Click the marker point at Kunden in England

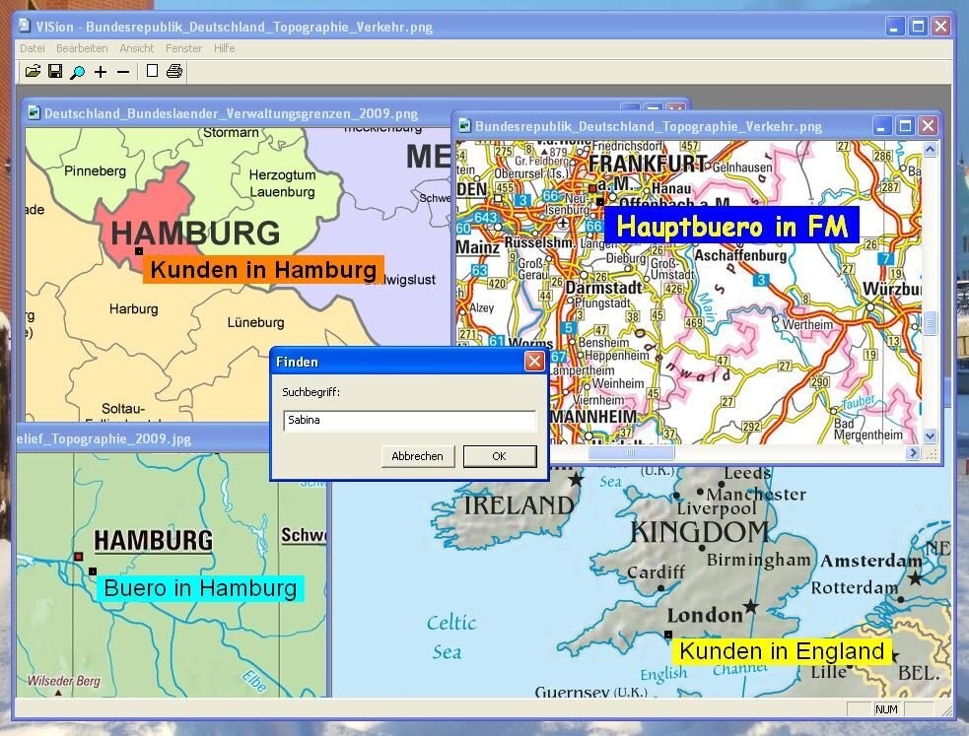click(x=668, y=635)
